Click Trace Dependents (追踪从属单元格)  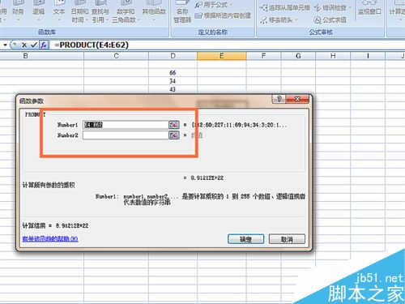285,7
